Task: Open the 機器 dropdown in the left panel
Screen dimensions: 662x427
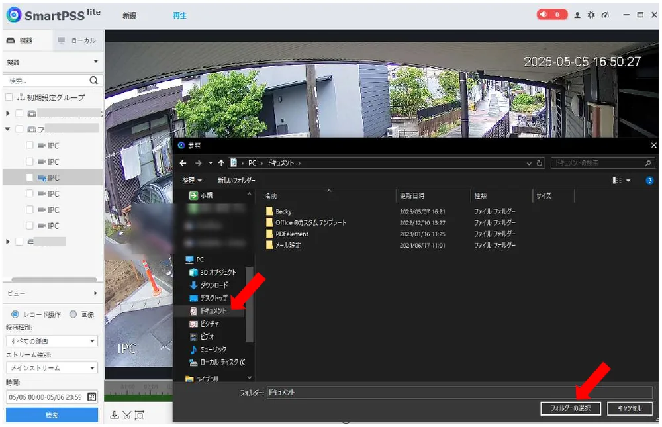Action: (52, 62)
